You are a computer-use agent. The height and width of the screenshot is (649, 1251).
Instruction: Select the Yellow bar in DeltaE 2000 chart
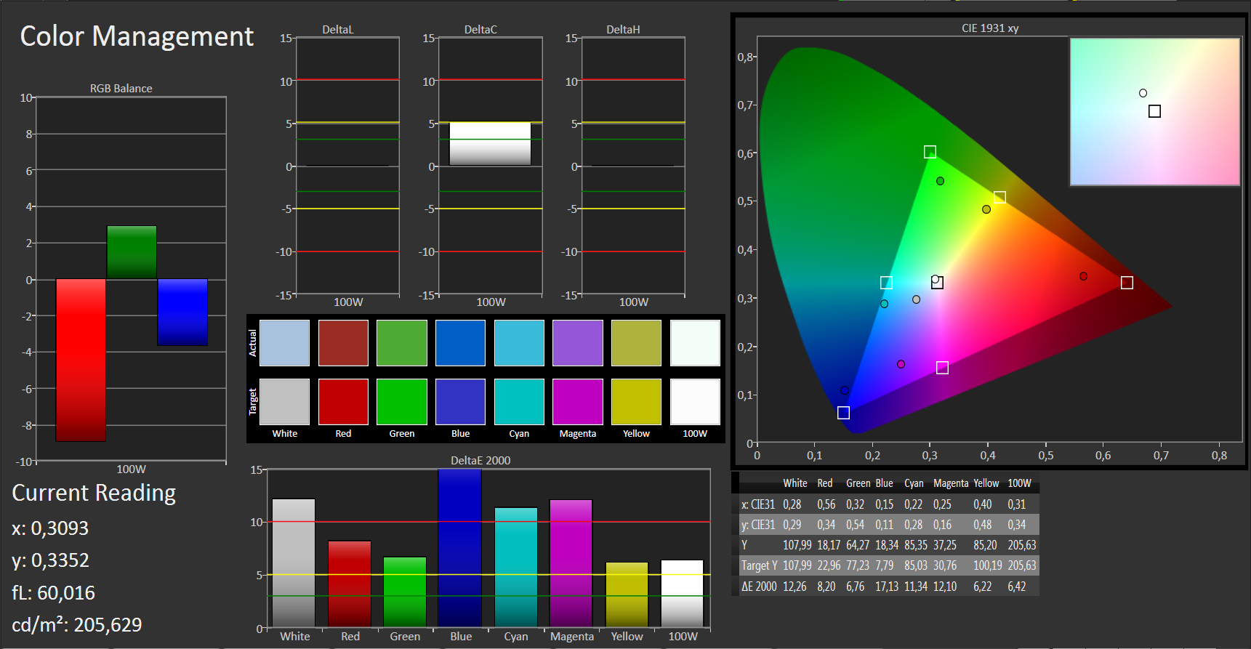click(x=627, y=594)
